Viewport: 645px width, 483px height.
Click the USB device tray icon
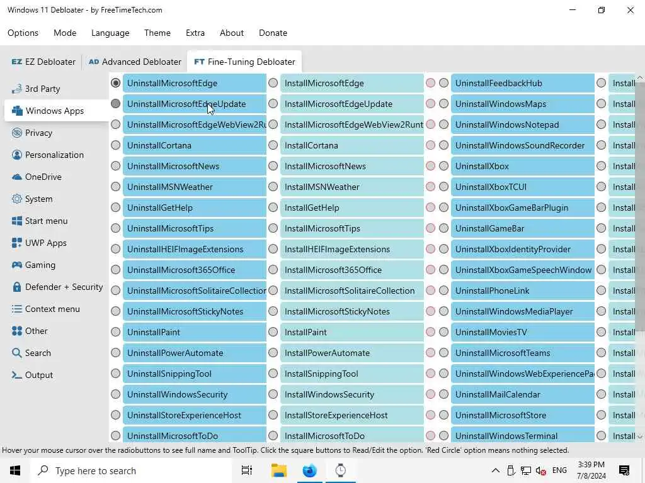click(x=511, y=470)
